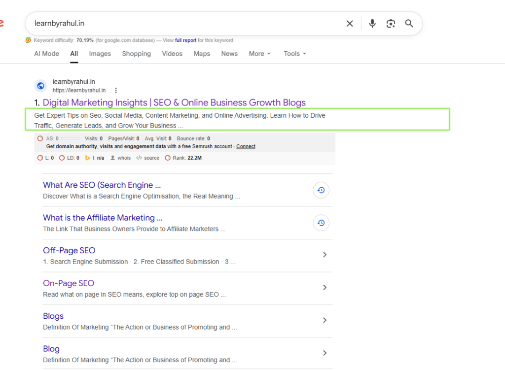View page source via the SEOquake code icon
Screen dimensions: 505x370
click(148, 158)
